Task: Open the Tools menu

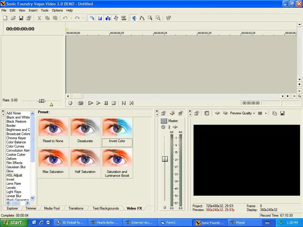Action: point(44,10)
